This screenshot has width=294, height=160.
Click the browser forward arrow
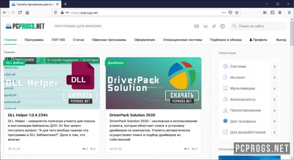click(12, 13)
